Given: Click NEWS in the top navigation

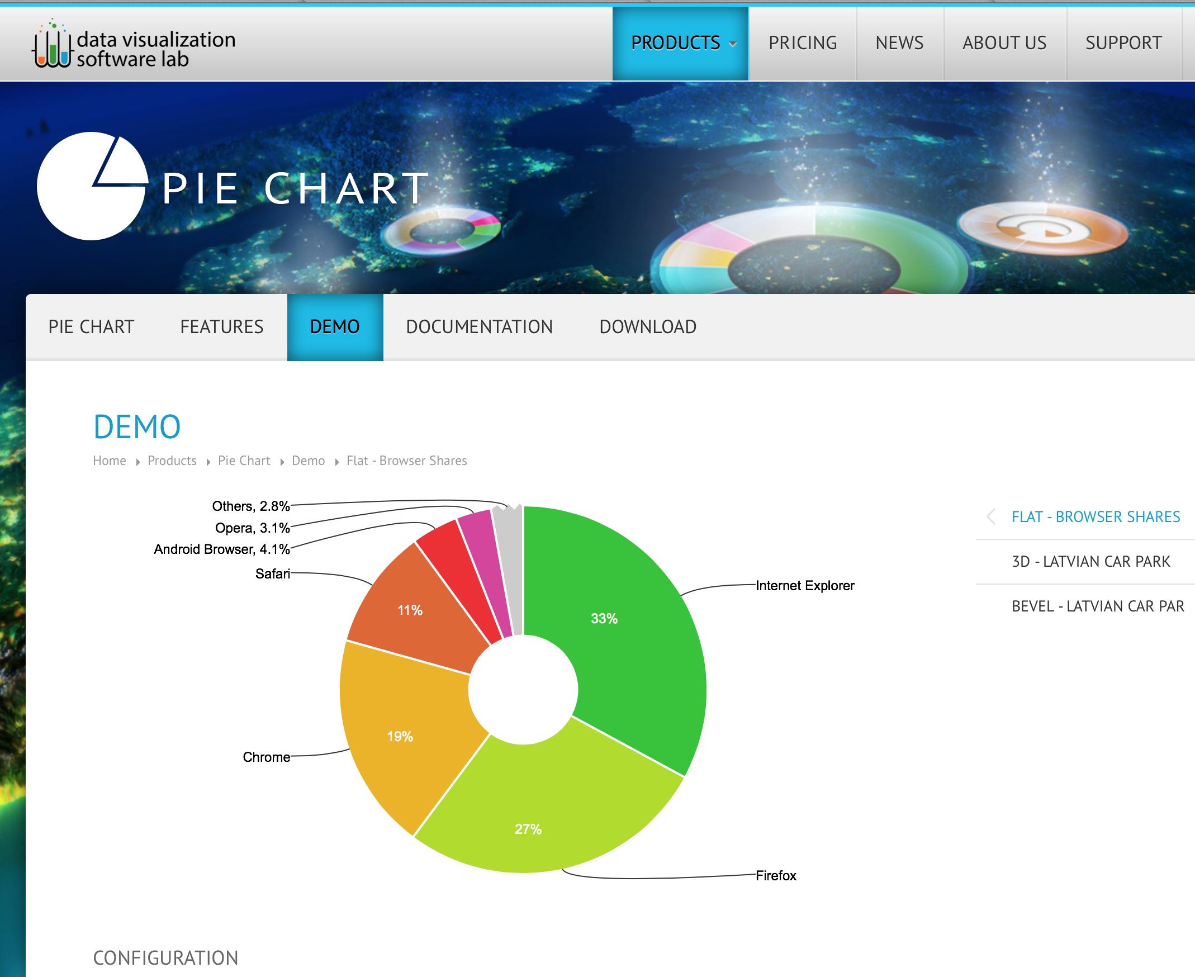Looking at the screenshot, I should tap(898, 43).
